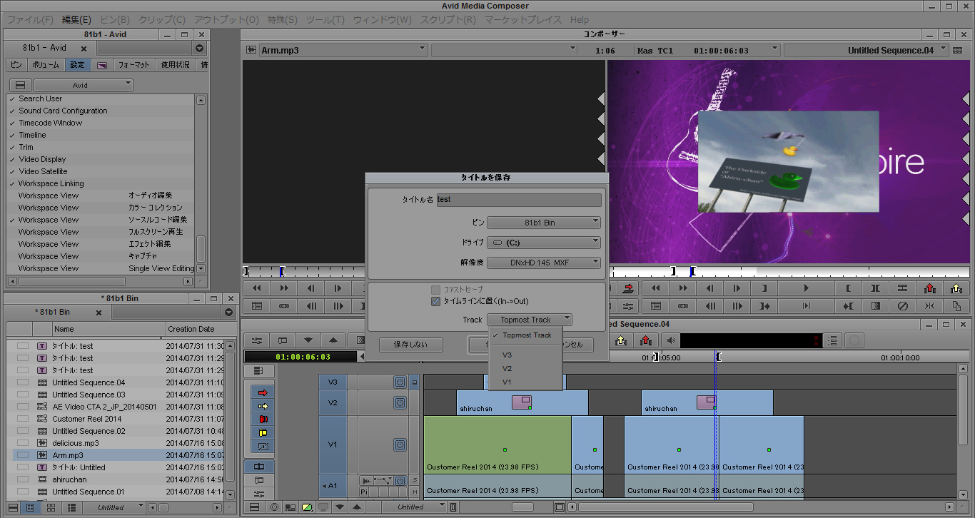Click the red Lift button in record monitor

point(929,288)
